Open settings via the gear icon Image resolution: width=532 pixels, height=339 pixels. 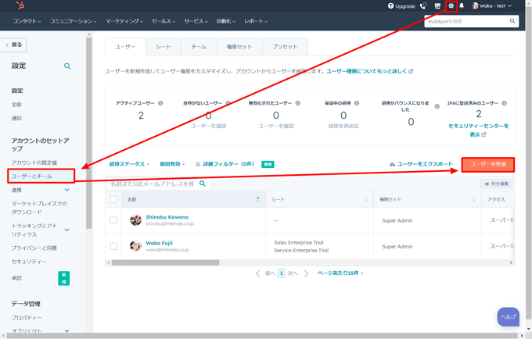coord(451,6)
